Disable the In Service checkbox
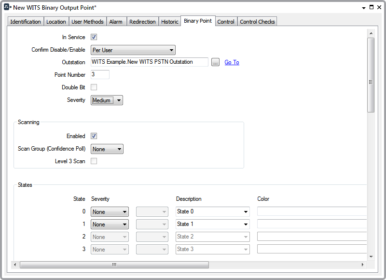This screenshot has width=386, height=280. point(94,37)
